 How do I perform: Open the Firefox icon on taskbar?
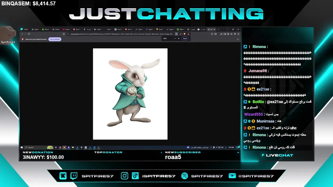60,147
